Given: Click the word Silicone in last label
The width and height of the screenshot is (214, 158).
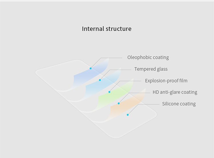Looking at the screenshot, I should tap(170, 104).
